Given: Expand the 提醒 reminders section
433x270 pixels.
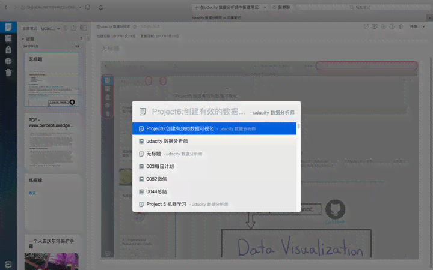Looking at the screenshot, I should click(x=23, y=39).
